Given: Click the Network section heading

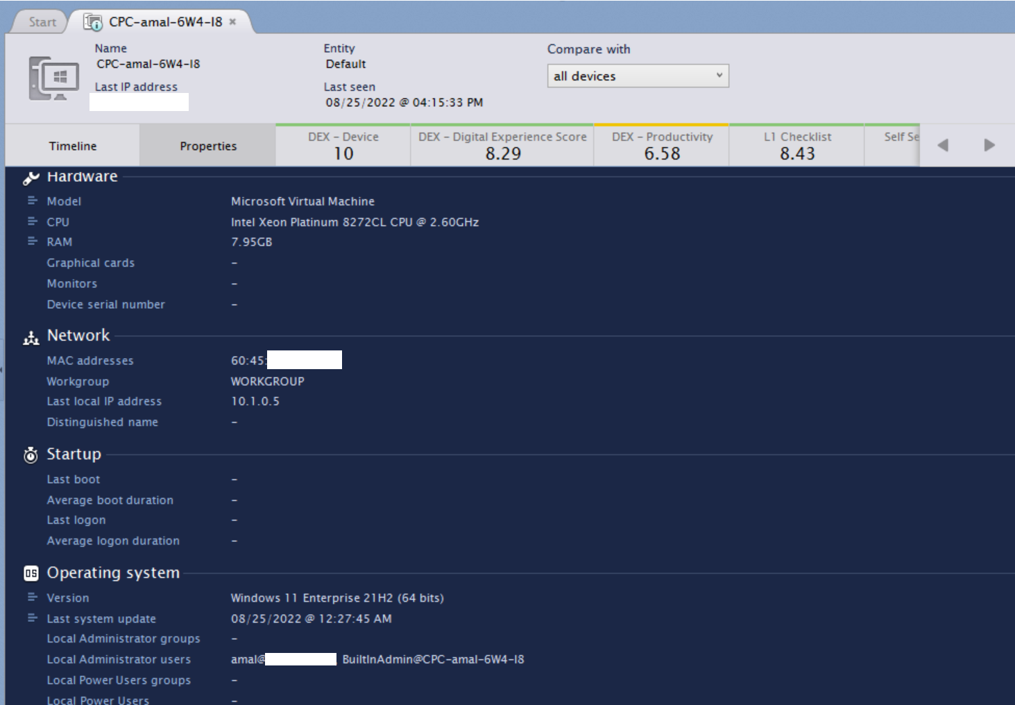Looking at the screenshot, I should point(78,335).
